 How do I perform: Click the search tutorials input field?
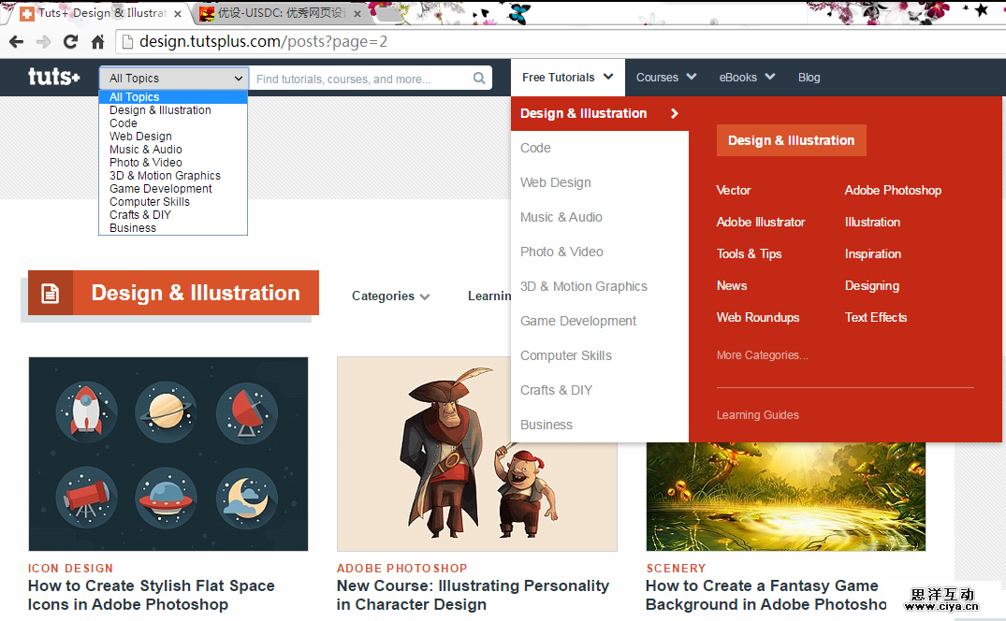(360, 79)
